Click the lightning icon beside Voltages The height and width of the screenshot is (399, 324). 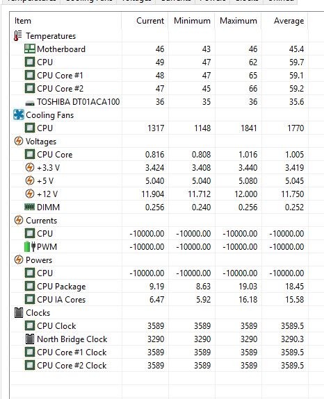pos(19,141)
